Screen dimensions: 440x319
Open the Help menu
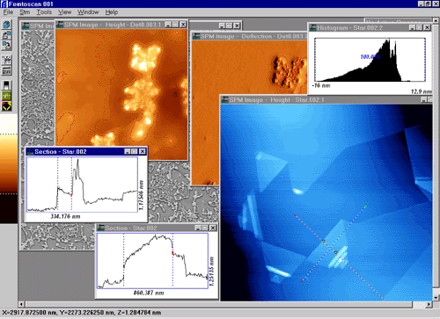point(112,12)
